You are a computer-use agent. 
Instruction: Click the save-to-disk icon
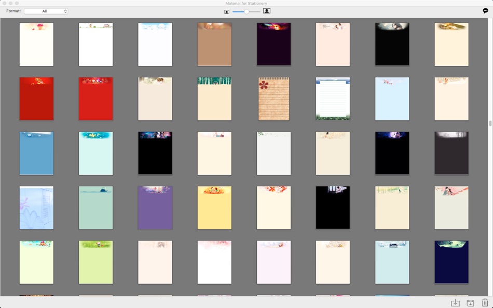pyautogui.click(x=470, y=303)
